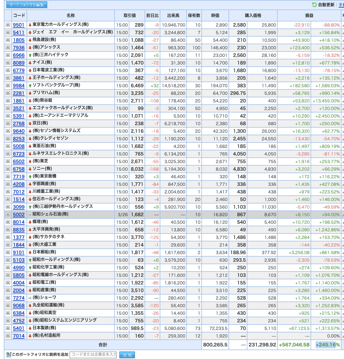
Task: Remove the 川崎重工業 7012 row
Action: [8, 192]
